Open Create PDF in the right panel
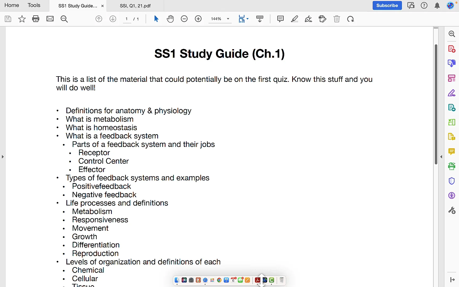Screen dimensions: 459x287 tap(452, 48)
